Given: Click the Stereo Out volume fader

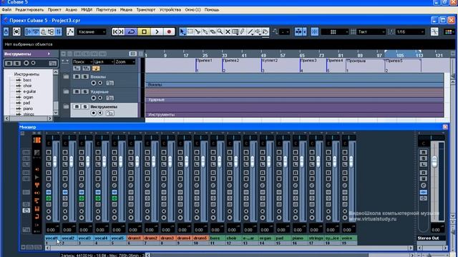Looking at the screenshot, I should (434, 161).
